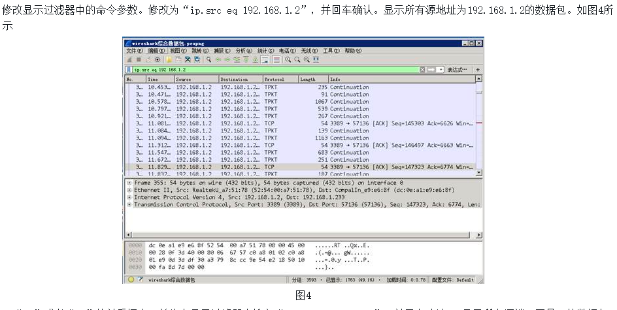
Task: Jump to last packet icon
Action: [255, 60]
